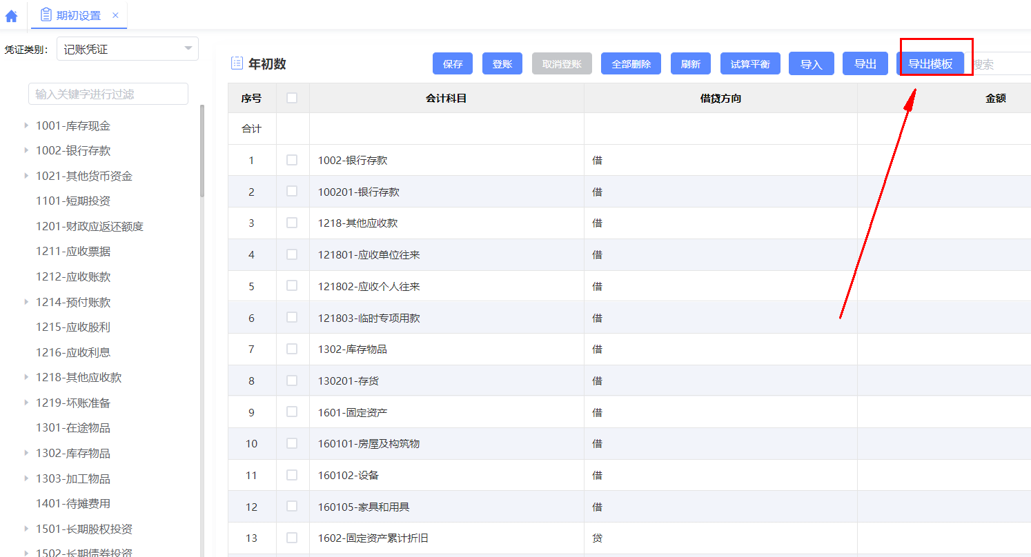The image size is (1031, 557).
Task: Click the 保存 button
Action: point(453,64)
